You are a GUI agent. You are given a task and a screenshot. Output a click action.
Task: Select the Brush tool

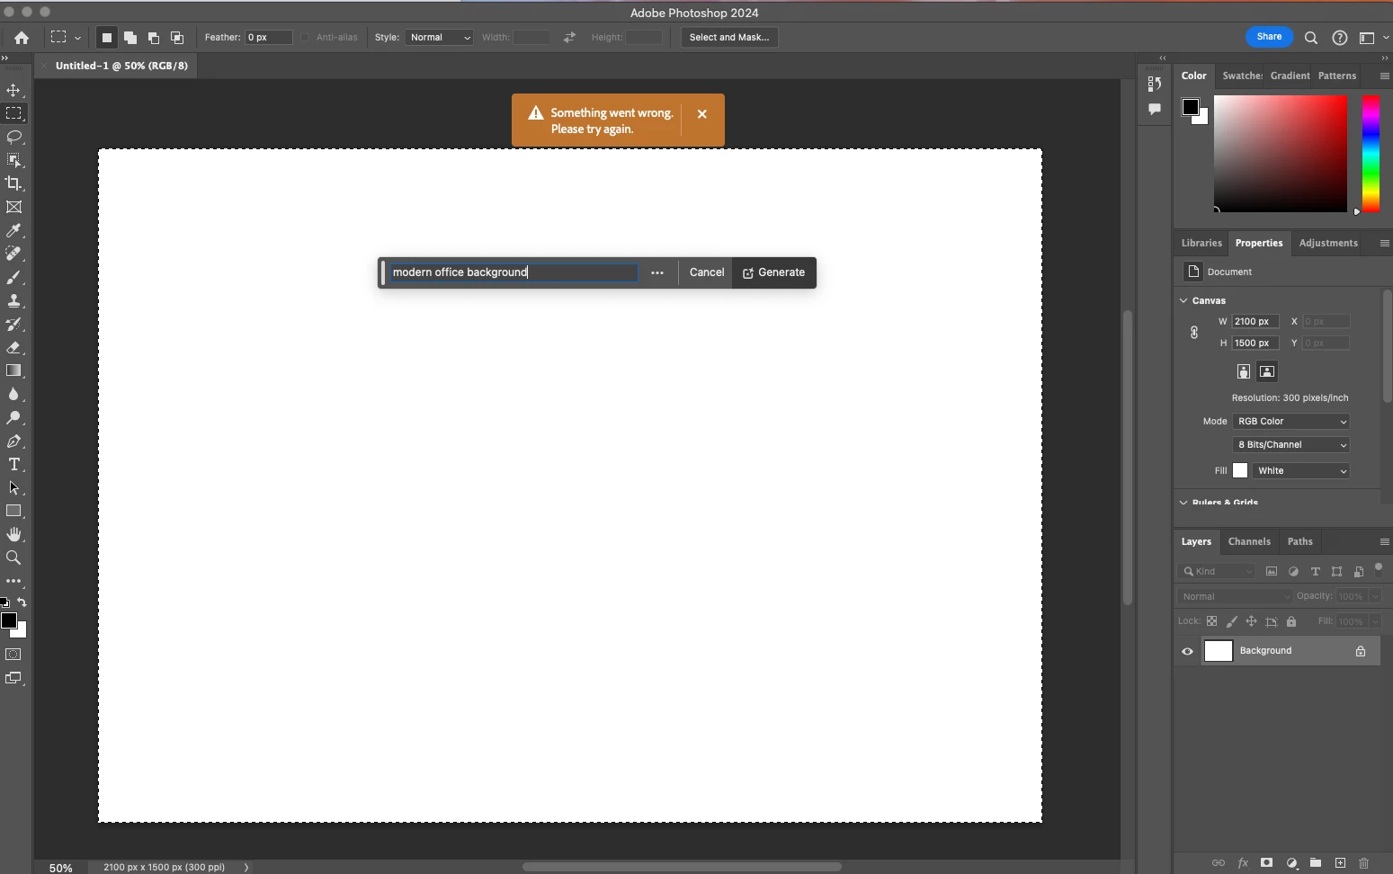[13, 278]
